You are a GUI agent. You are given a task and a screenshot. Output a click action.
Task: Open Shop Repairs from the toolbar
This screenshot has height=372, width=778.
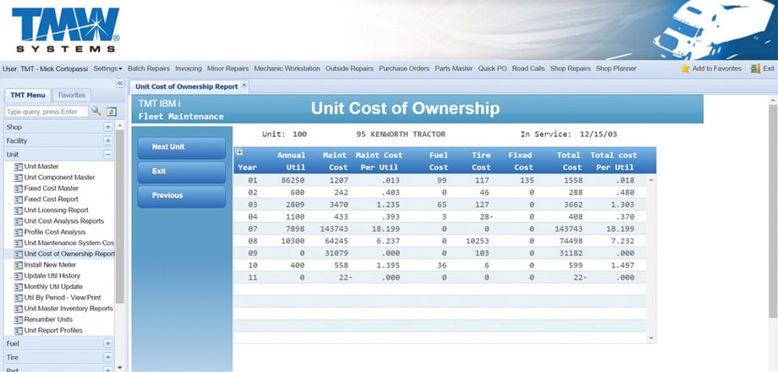570,68
